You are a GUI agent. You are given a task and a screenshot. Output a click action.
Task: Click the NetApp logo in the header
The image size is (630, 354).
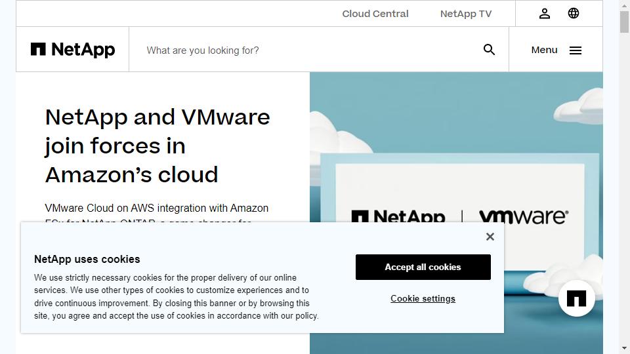73,50
